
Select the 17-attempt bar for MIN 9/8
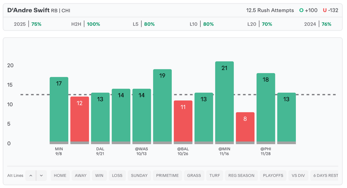tap(59, 110)
